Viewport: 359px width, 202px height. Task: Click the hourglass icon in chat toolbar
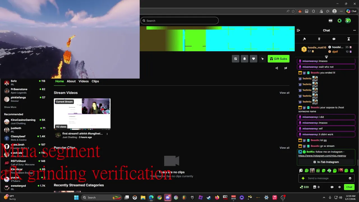tap(349, 39)
